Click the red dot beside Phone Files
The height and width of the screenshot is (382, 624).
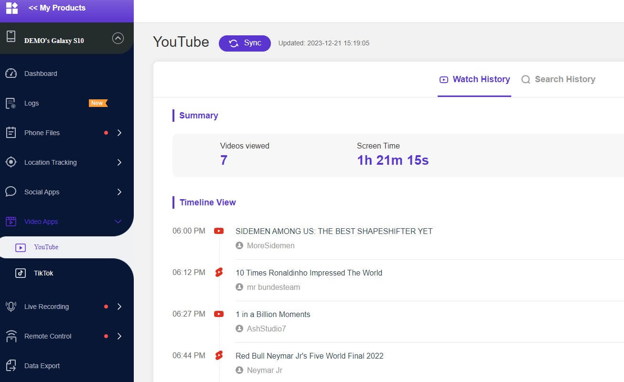click(106, 133)
